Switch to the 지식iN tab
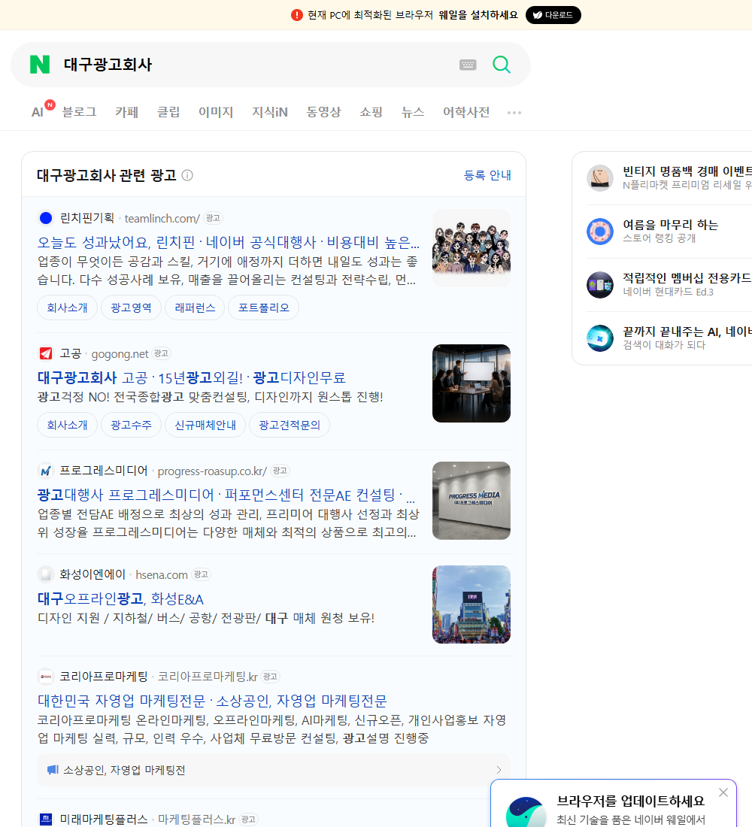Image resolution: width=752 pixels, height=827 pixels. (270, 112)
